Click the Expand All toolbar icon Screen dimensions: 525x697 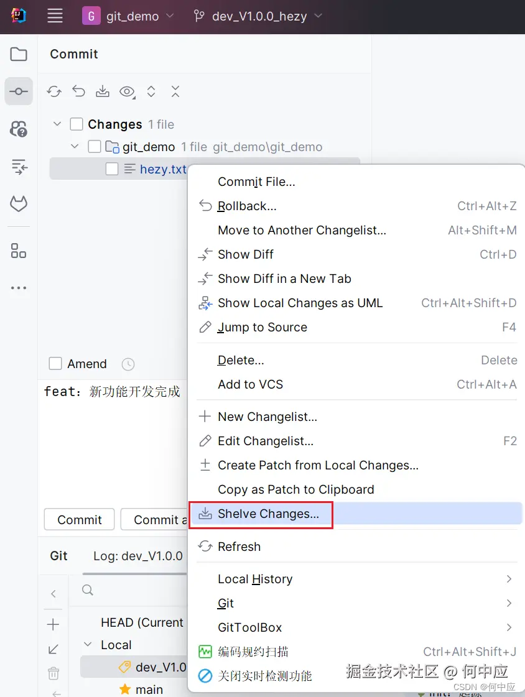tap(151, 91)
